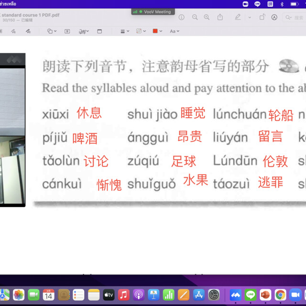The height and width of the screenshot is (306, 306).
Task: Open FaceTime from the Dock
Action: coord(33,295)
